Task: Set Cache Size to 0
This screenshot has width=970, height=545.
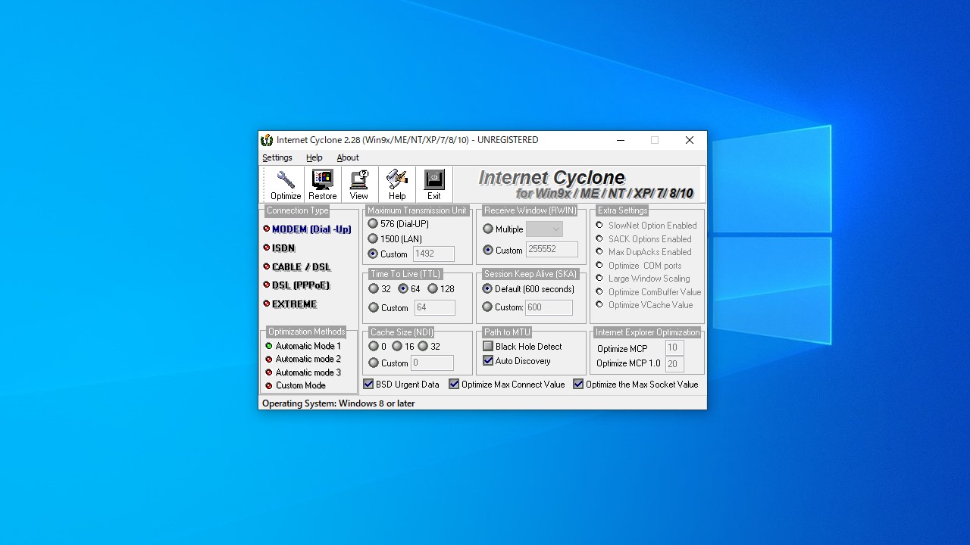Action: pos(374,347)
